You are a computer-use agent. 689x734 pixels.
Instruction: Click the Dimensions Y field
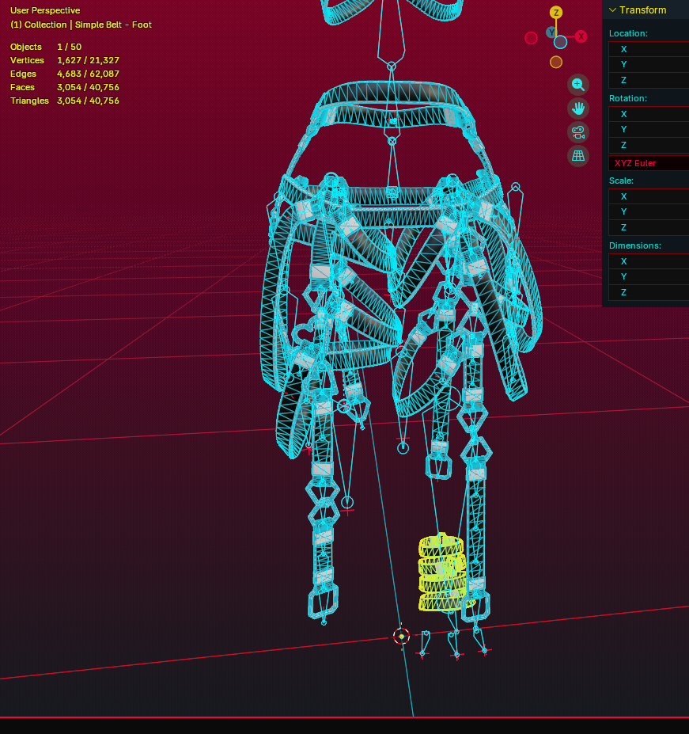coord(649,276)
